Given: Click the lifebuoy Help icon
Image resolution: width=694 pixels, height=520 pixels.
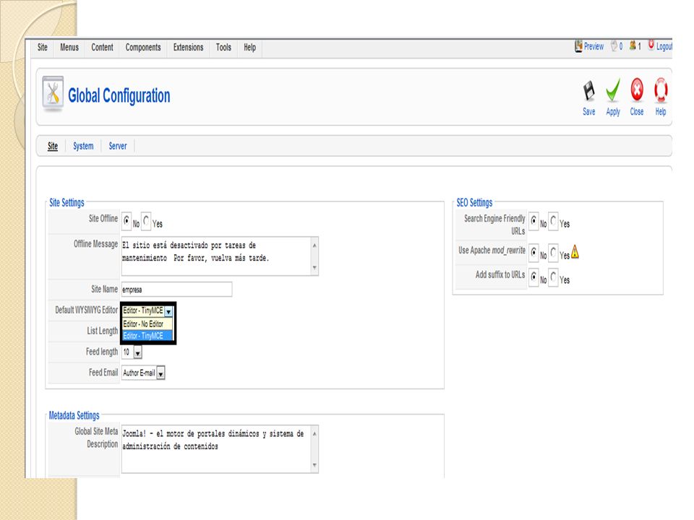Looking at the screenshot, I should click(x=661, y=90).
